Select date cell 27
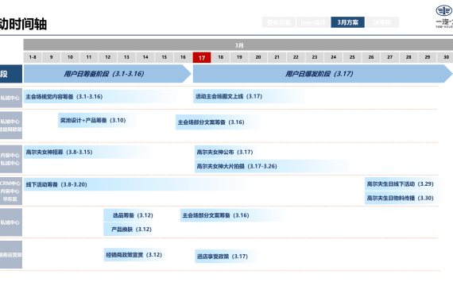The height and width of the screenshot is (286, 453). tap(389, 57)
